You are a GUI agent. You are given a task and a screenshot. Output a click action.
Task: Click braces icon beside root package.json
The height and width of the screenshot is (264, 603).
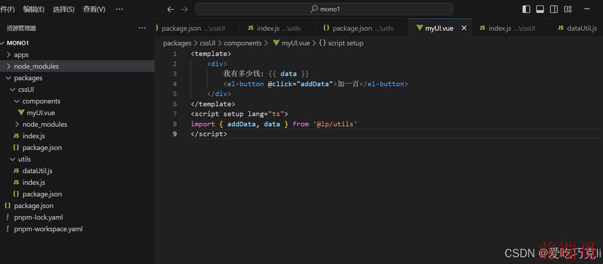point(7,205)
